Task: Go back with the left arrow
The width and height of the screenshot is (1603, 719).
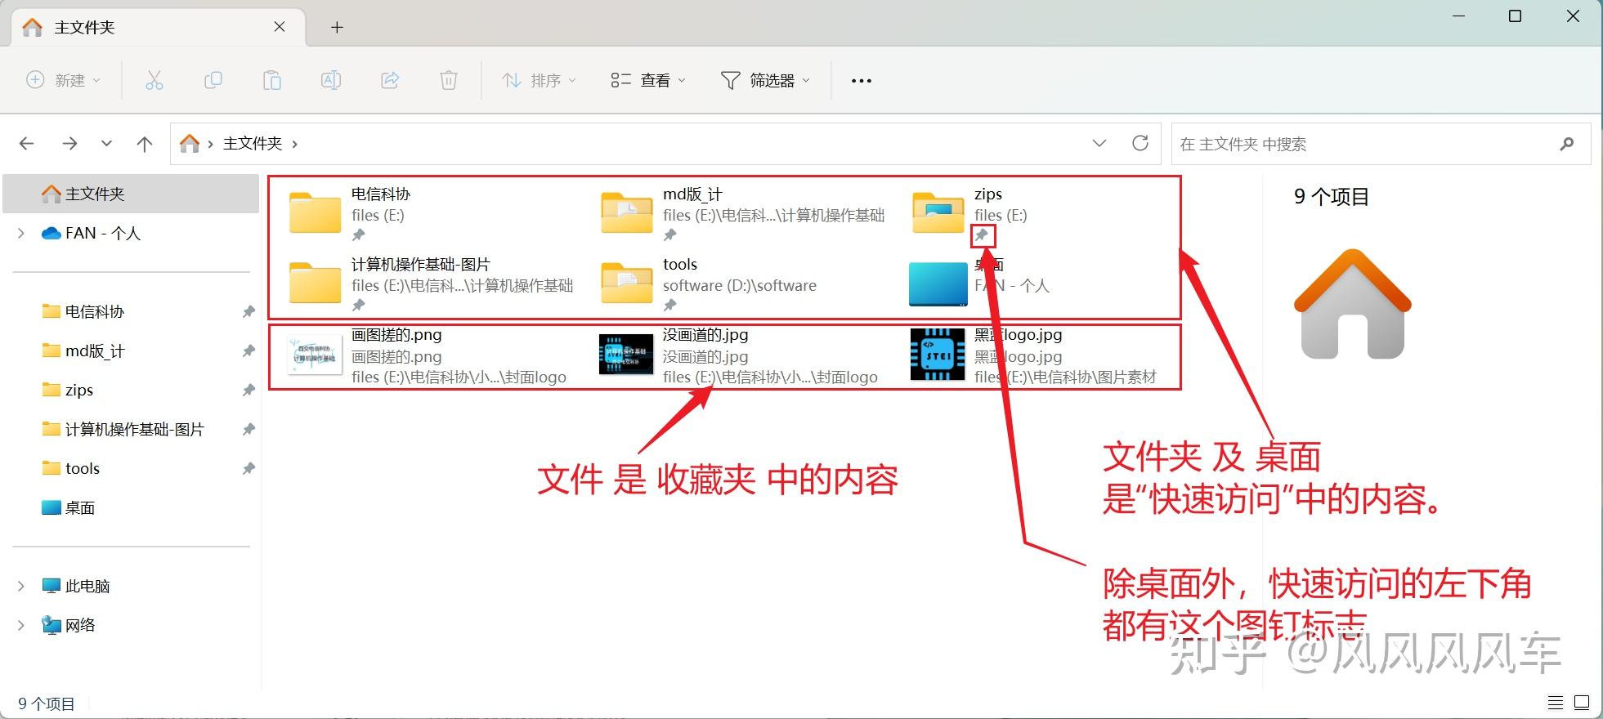Action: [27, 144]
